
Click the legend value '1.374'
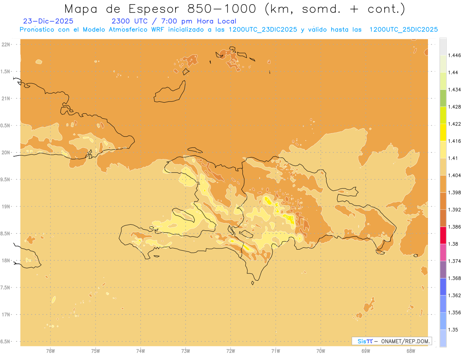click(x=454, y=261)
